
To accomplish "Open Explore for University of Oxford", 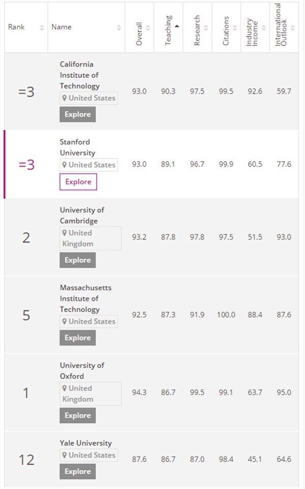I will pos(77,415).
